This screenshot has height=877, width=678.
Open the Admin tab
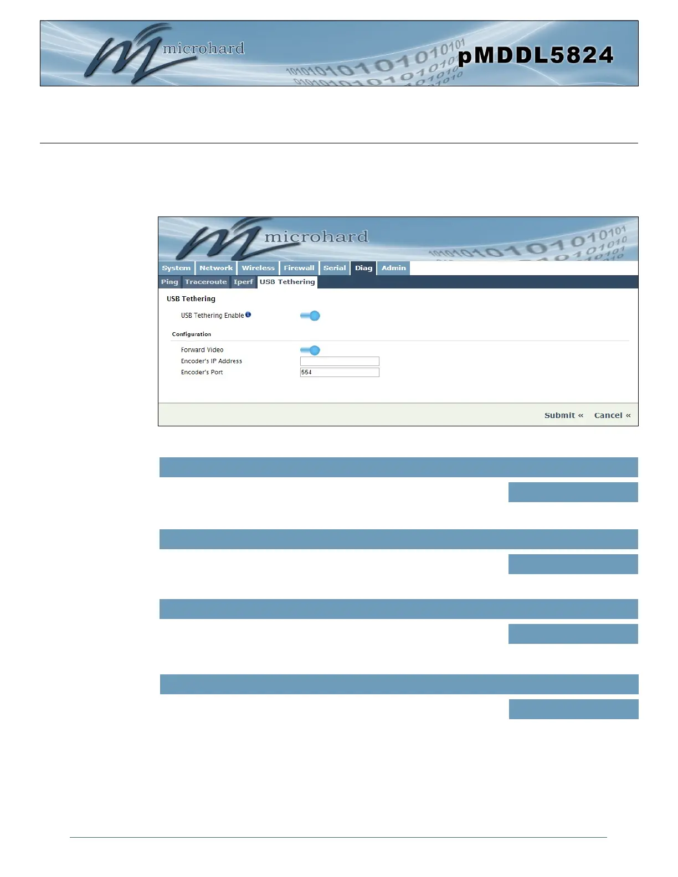[x=394, y=268]
